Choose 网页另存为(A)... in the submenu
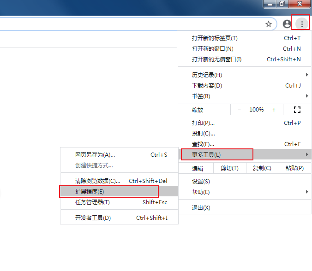Screen dimensions: 312x271 coord(119,154)
